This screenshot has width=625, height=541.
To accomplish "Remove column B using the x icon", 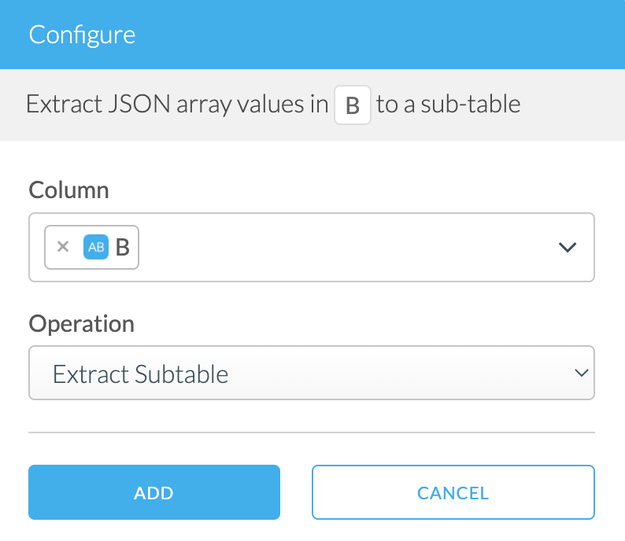I will [63, 247].
